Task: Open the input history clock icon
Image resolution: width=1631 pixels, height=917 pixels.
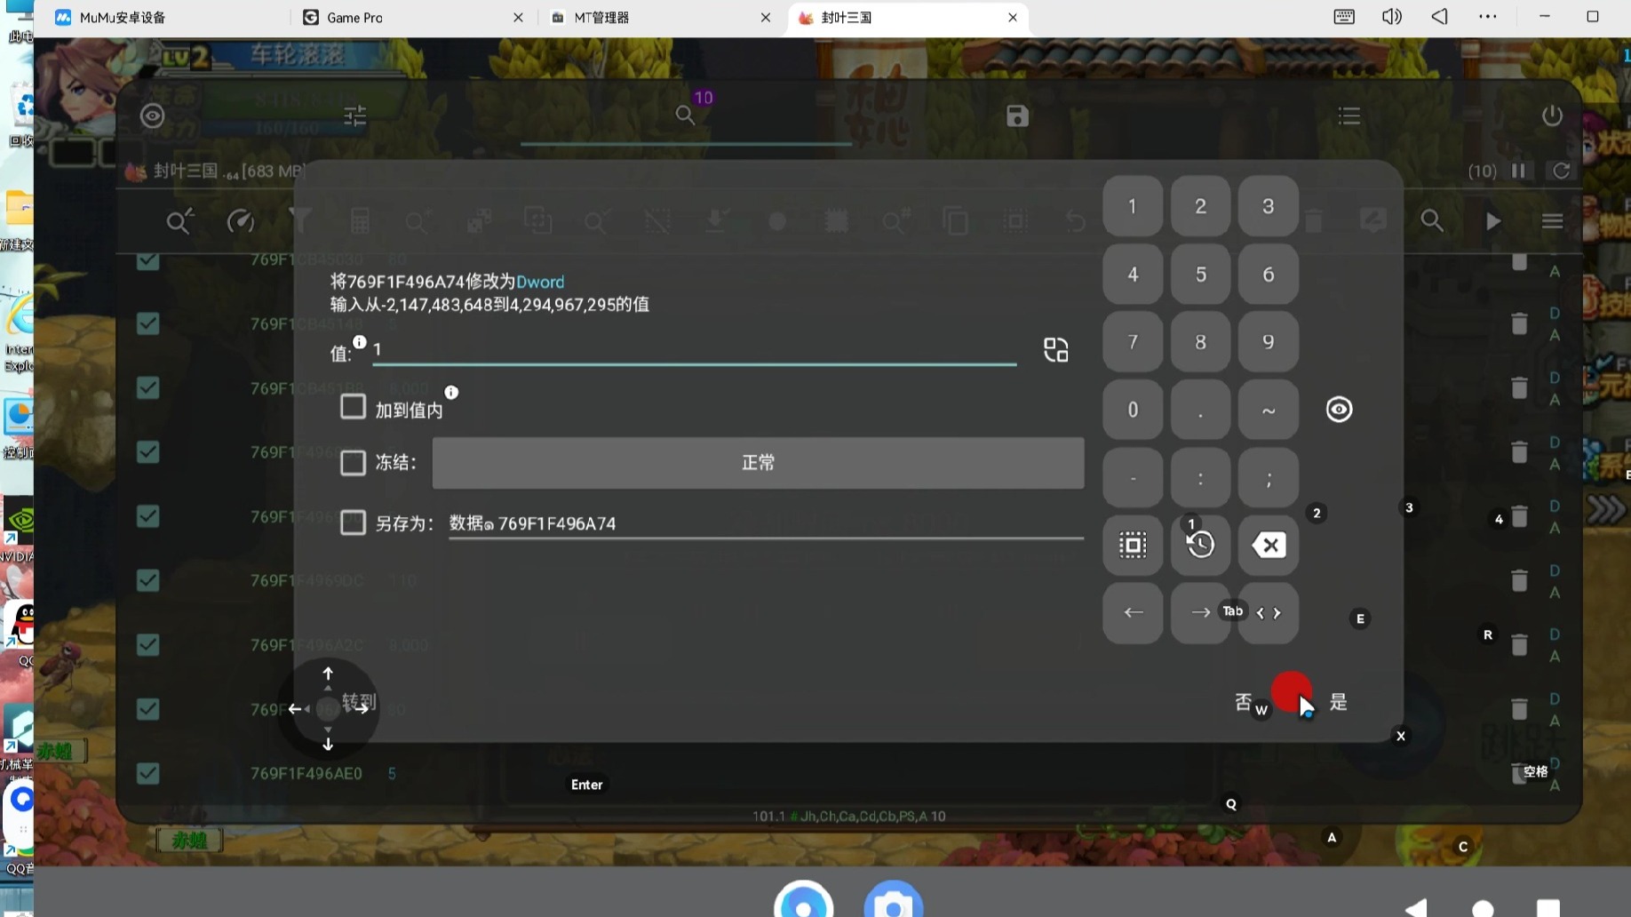Action: tap(1200, 545)
